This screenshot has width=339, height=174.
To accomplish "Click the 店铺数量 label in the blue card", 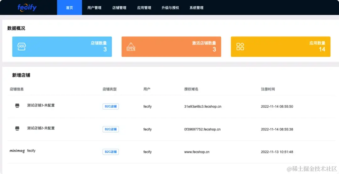I will 99,43.
